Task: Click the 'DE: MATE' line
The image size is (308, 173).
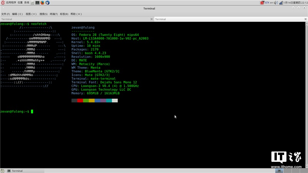Action: (79, 60)
